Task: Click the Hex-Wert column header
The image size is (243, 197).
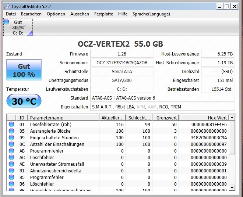Action: (x=204, y=118)
